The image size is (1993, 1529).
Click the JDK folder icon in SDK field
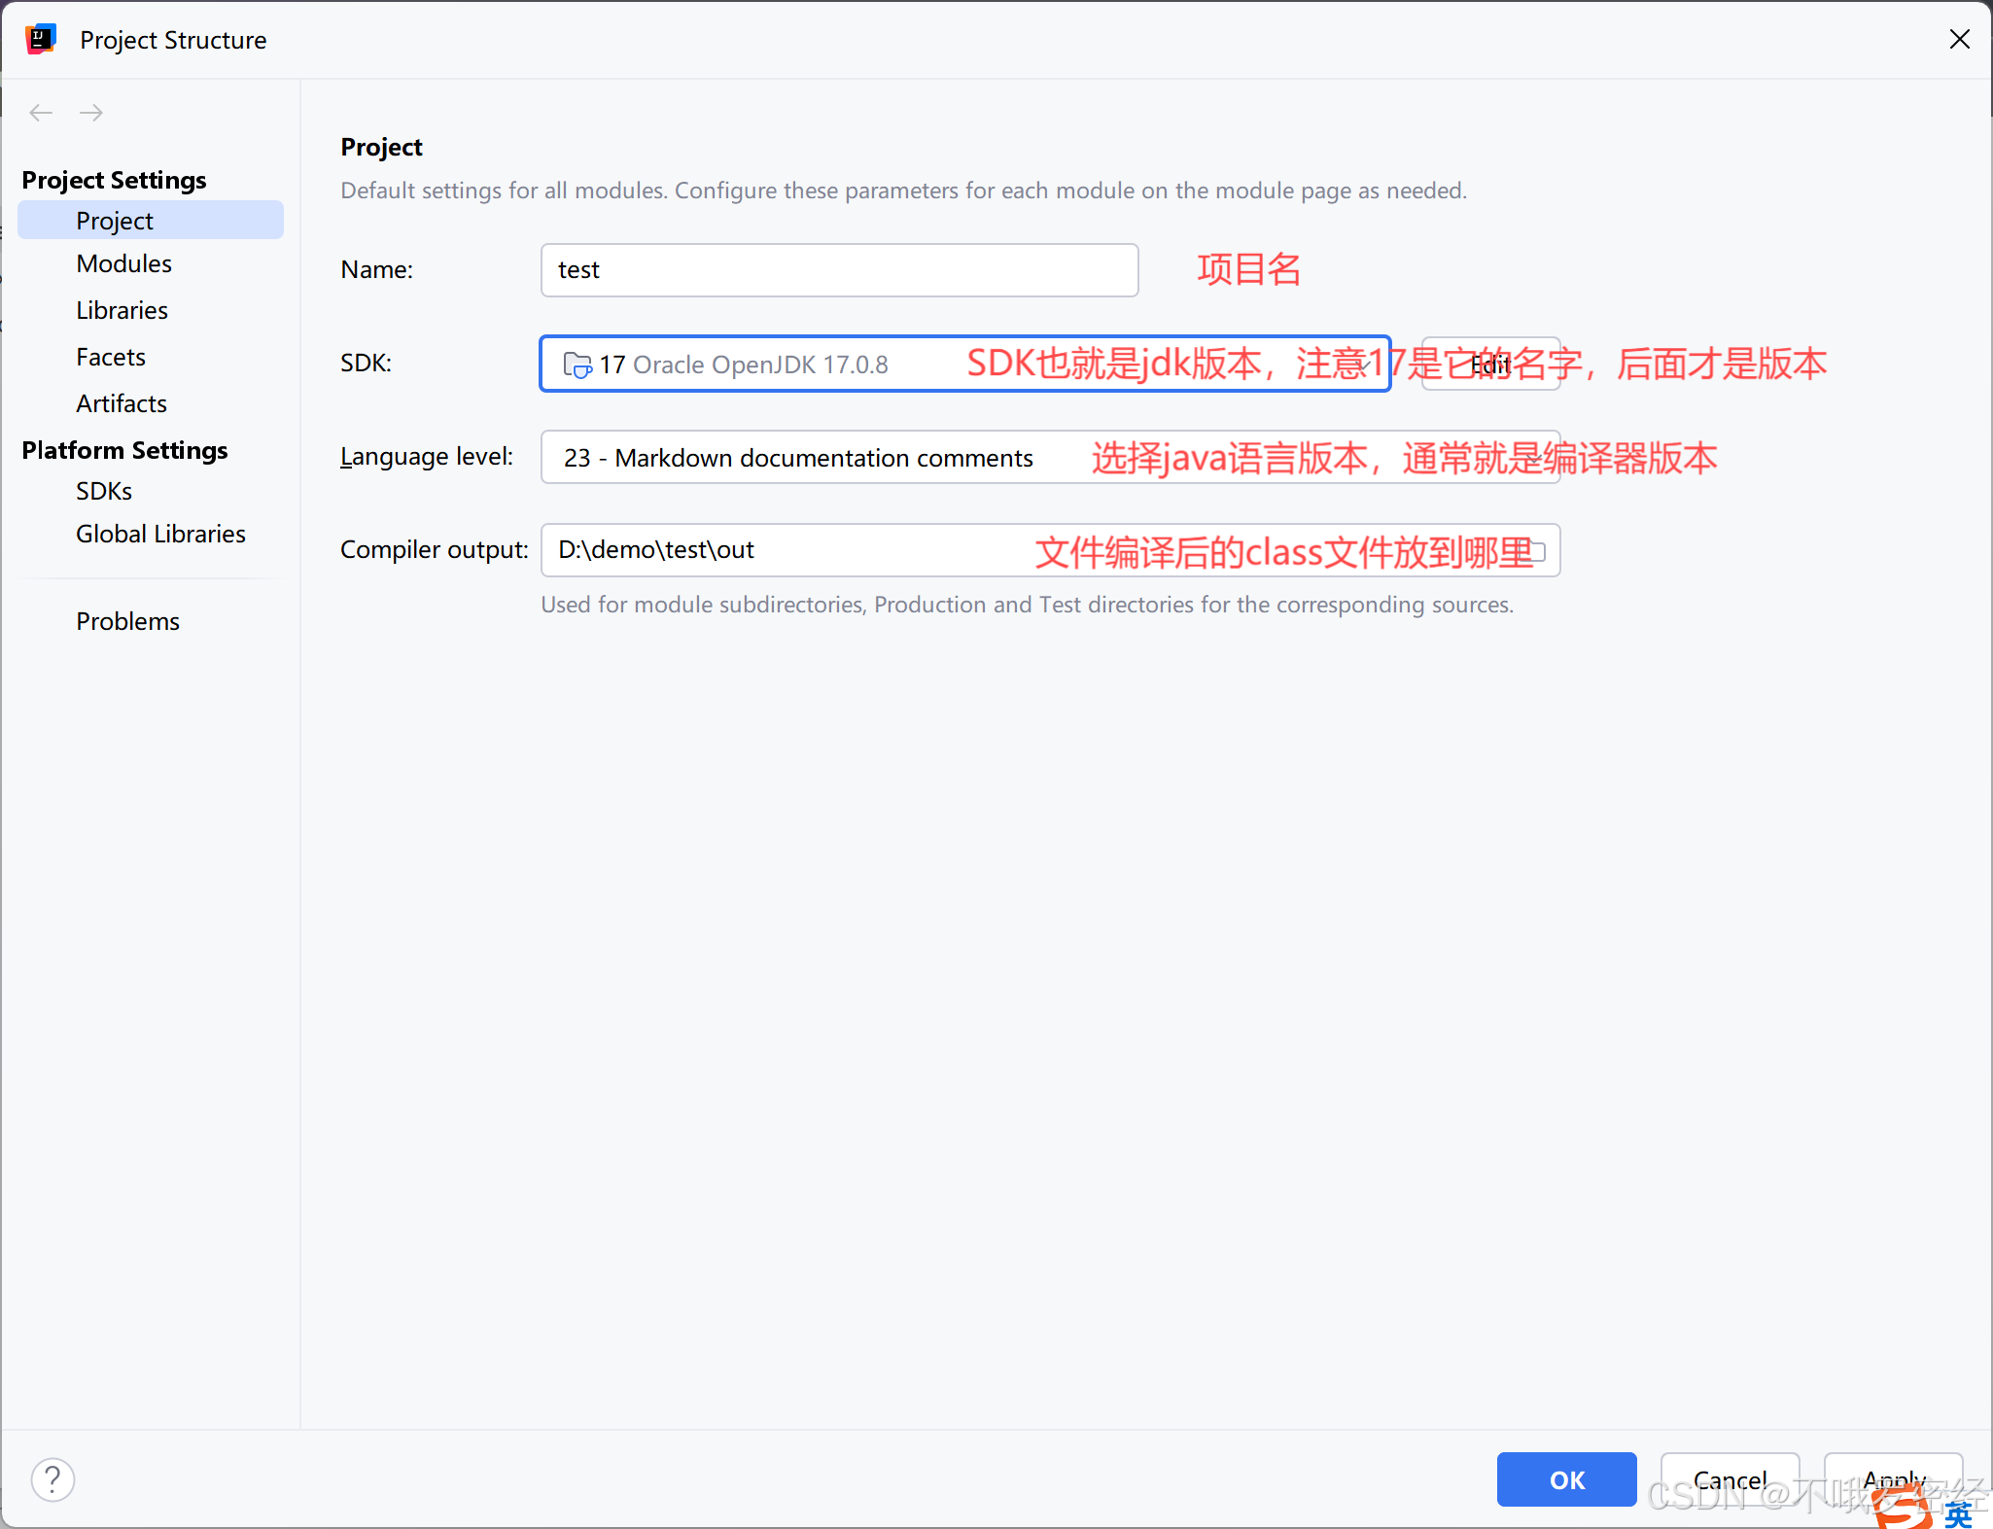577,365
